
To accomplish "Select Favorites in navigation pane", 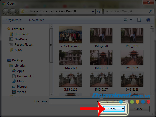I will click(18, 29).
